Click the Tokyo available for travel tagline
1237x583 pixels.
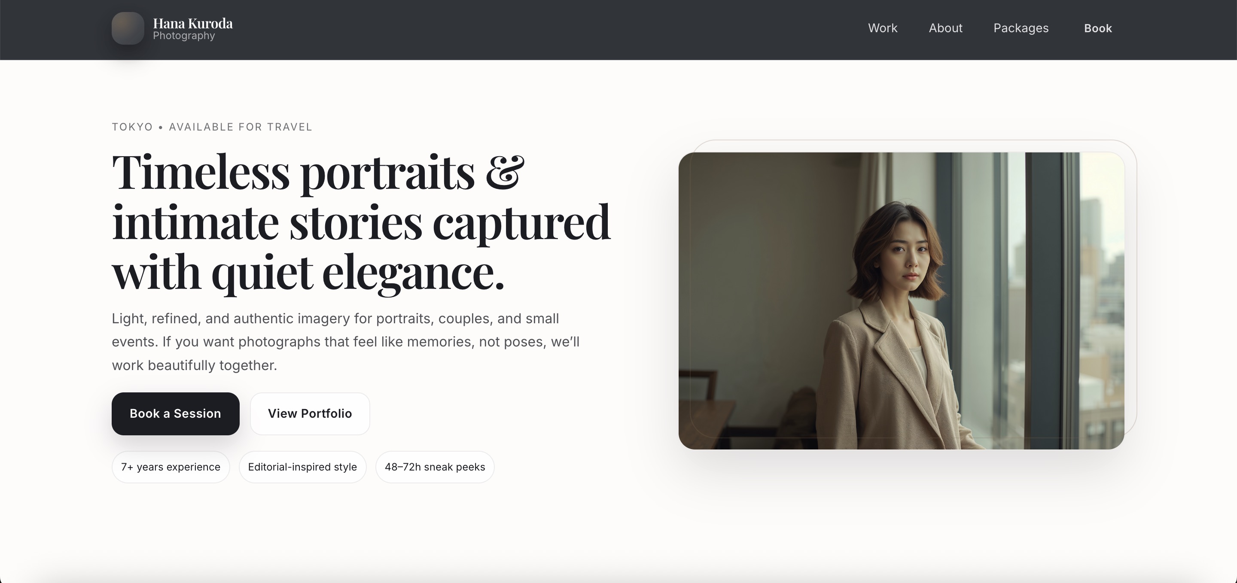[x=212, y=127]
